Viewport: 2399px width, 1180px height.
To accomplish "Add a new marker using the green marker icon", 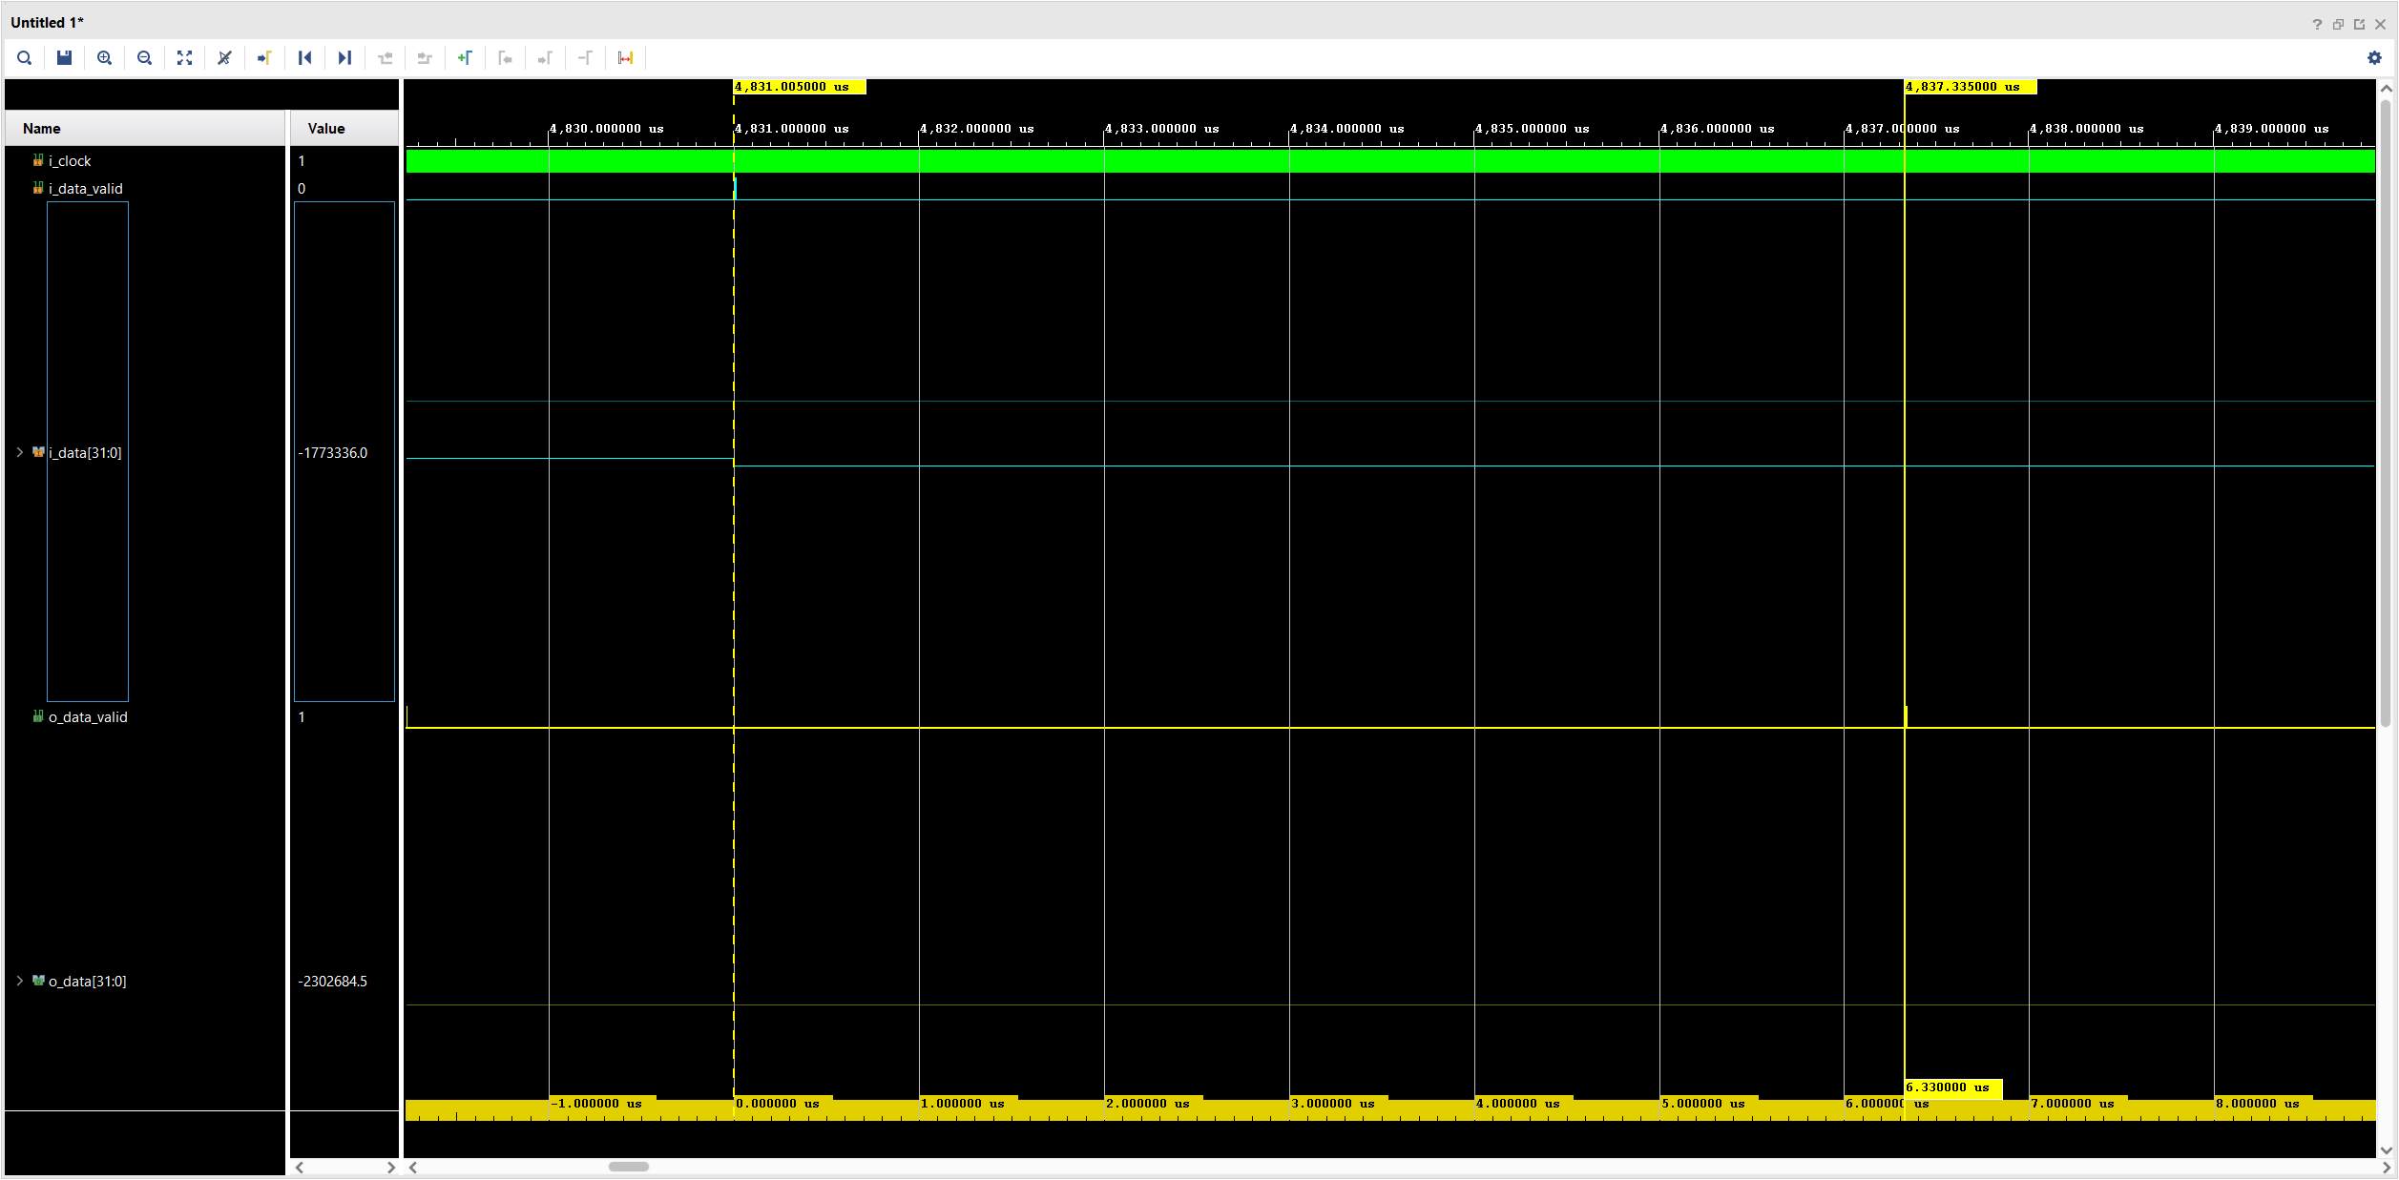I will pyautogui.click(x=466, y=58).
